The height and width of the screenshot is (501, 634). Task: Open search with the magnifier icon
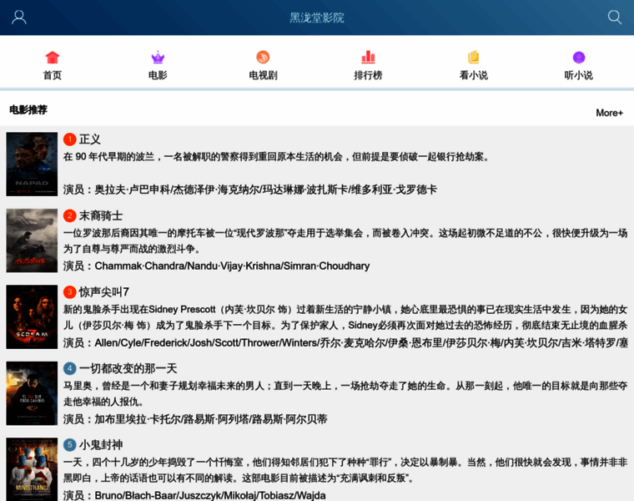pyautogui.click(x=615, y=18)
